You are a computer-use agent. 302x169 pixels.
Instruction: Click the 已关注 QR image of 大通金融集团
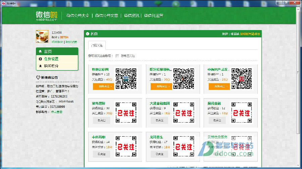click(184, 113)
